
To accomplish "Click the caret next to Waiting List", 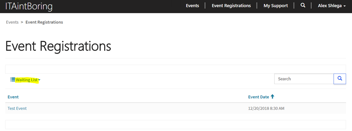I will coord(39,80).
